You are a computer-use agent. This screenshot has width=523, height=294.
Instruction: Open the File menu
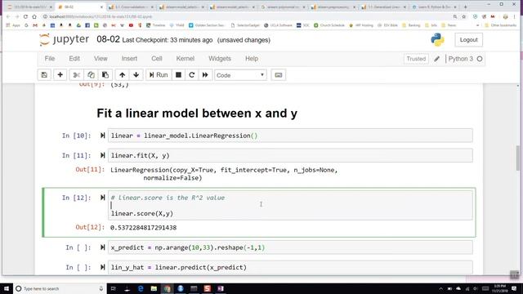click(x=50, y=59)
